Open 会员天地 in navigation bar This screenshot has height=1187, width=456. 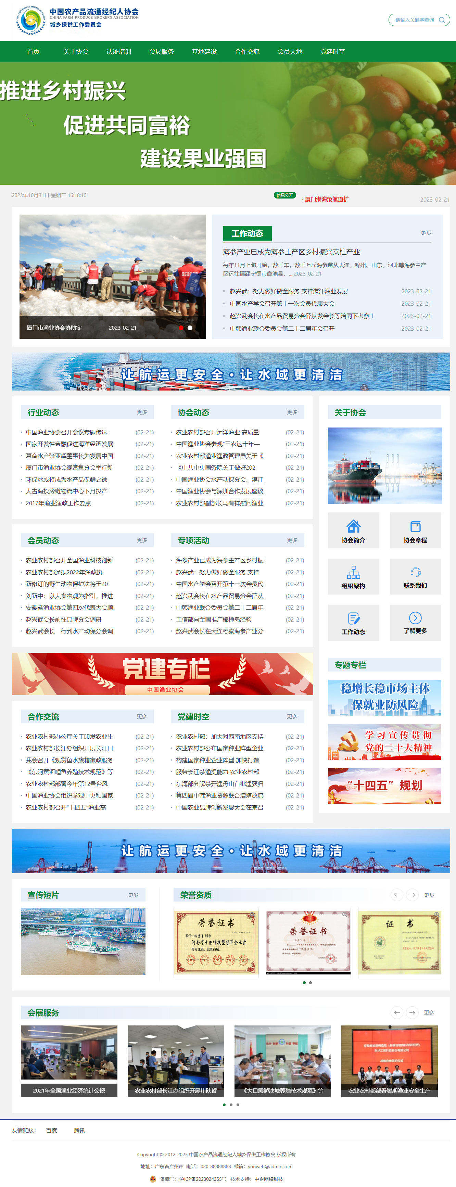[290, 51]
